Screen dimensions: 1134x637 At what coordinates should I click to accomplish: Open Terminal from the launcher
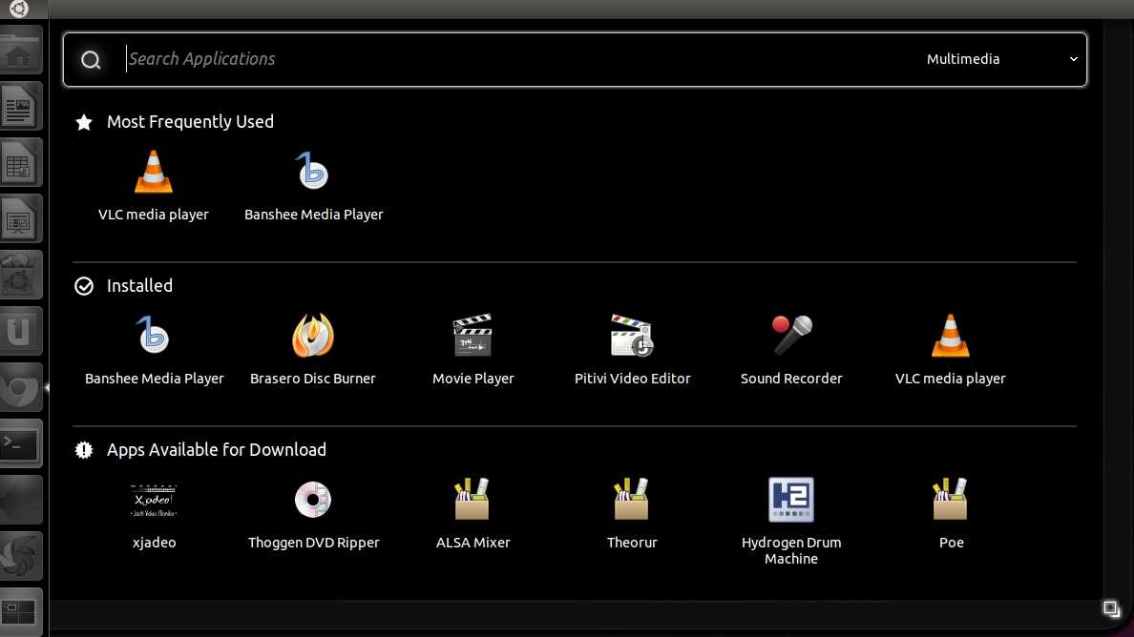[x=20, y=443]
